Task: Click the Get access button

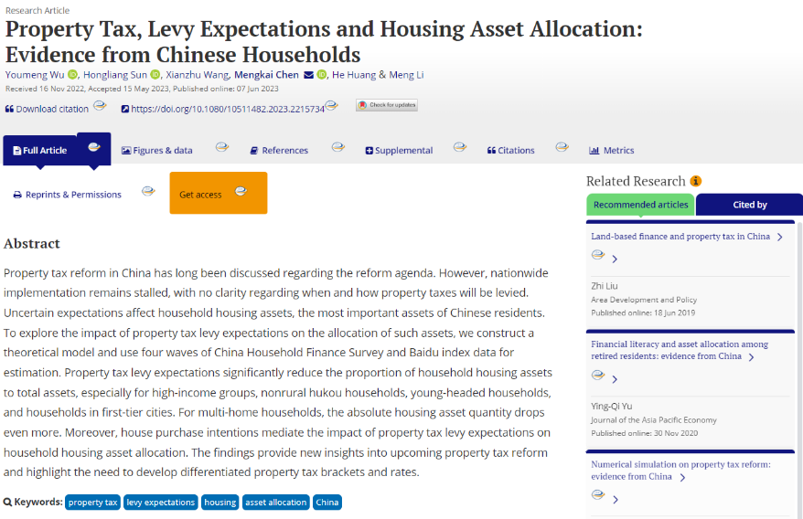Action: click(x=201, y=195)
